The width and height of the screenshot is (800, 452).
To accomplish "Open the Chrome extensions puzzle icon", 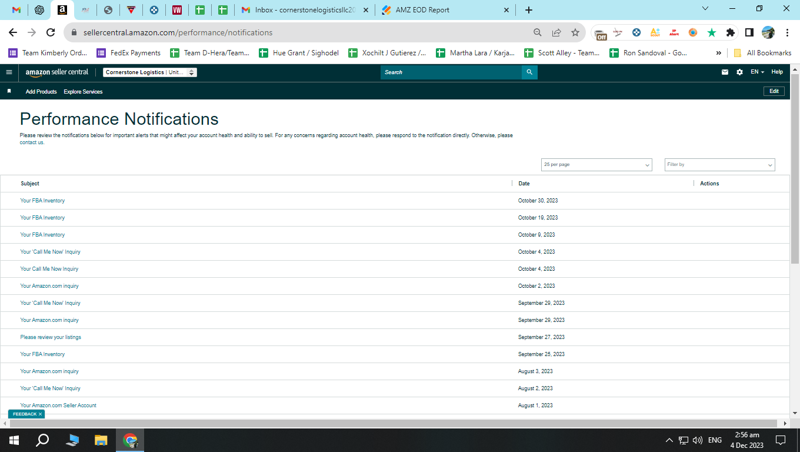I will point(731,32).
